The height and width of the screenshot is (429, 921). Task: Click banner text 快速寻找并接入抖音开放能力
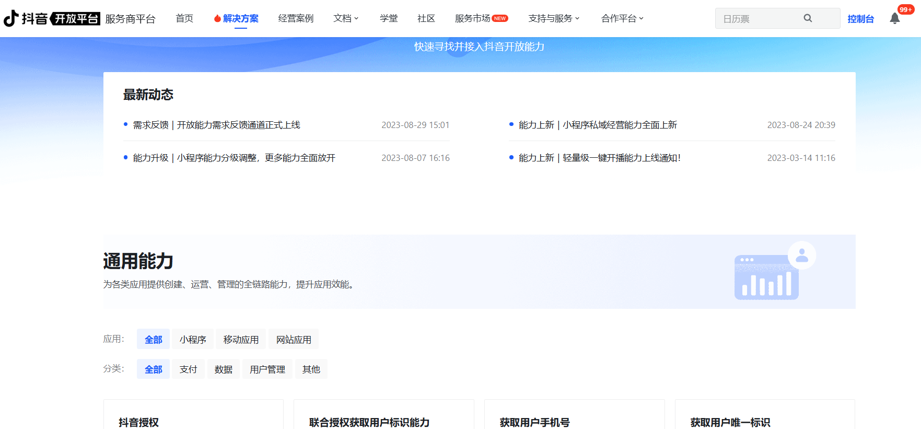(479, 47)
